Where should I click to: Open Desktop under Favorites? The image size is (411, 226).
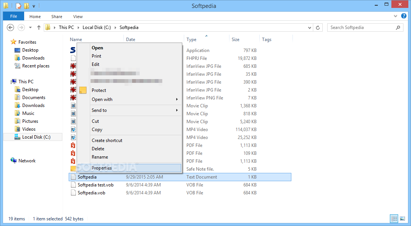coord(30,50)
